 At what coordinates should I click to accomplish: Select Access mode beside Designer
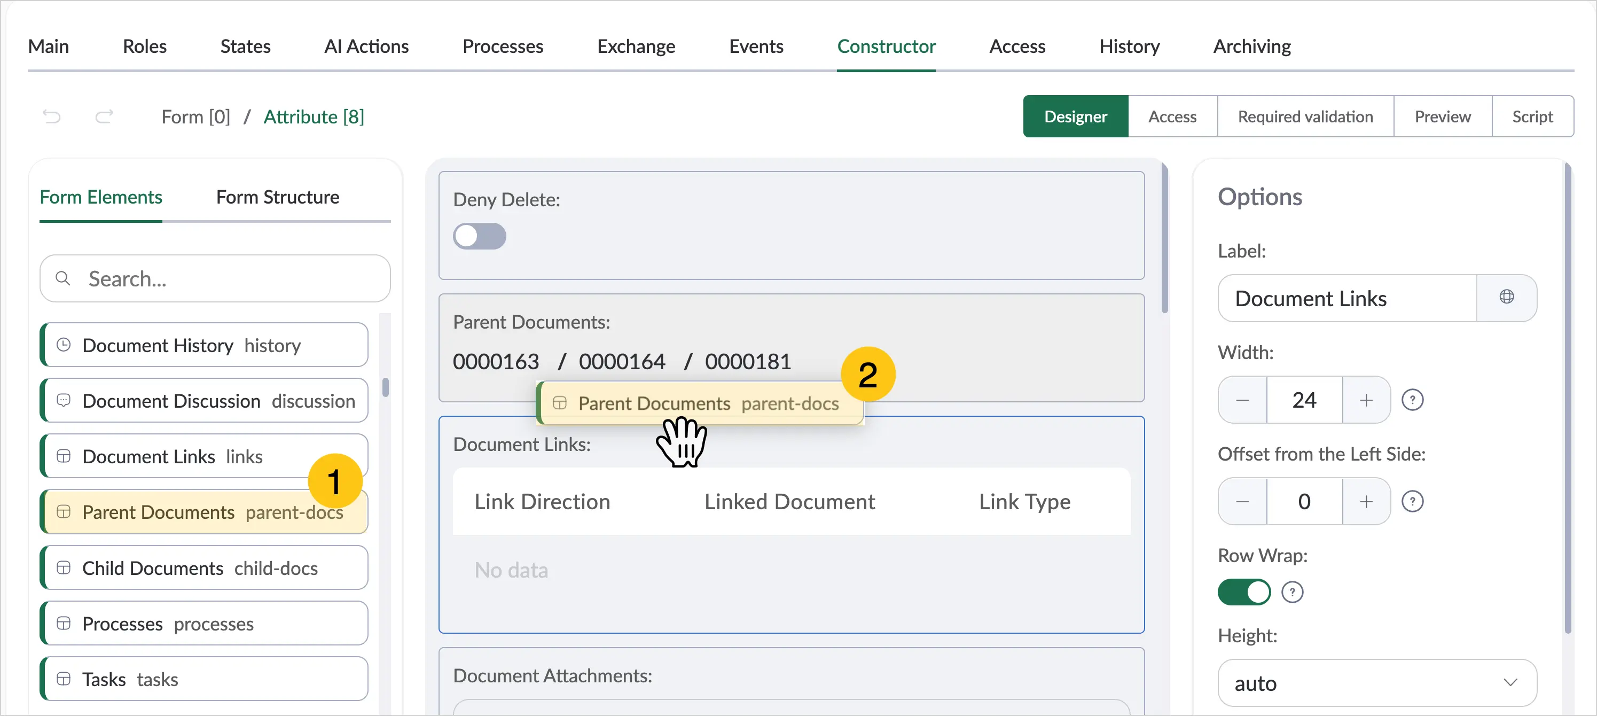click(1172, 116)
